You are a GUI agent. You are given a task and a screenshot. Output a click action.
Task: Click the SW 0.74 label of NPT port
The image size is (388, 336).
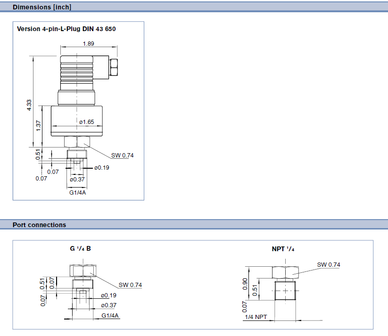pos(329,265)
